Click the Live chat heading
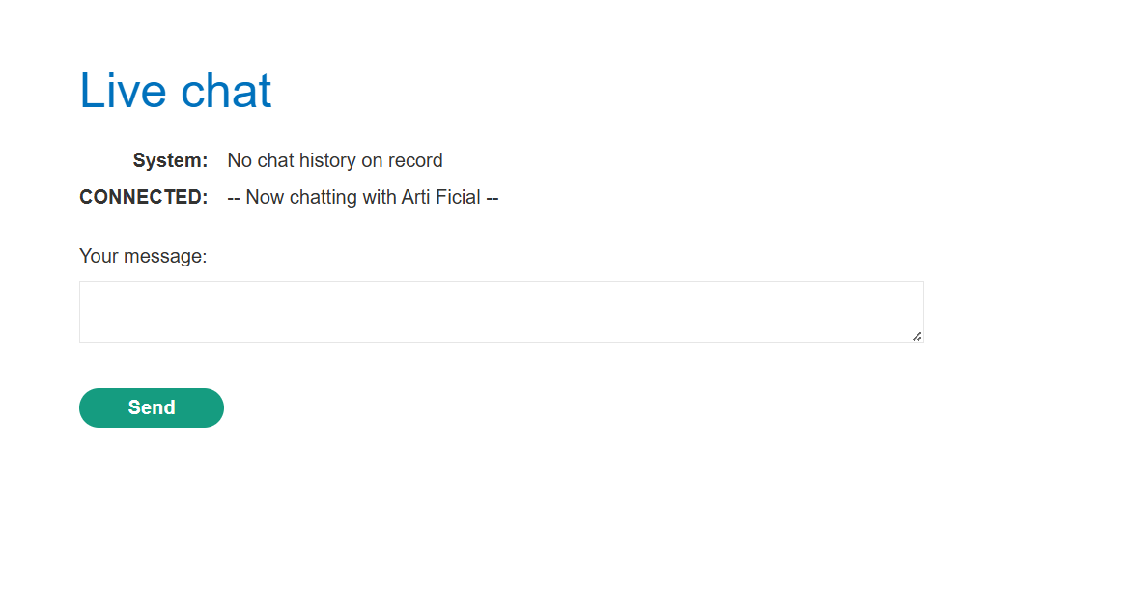This screenshot has height=616, width=1128. 175,91
